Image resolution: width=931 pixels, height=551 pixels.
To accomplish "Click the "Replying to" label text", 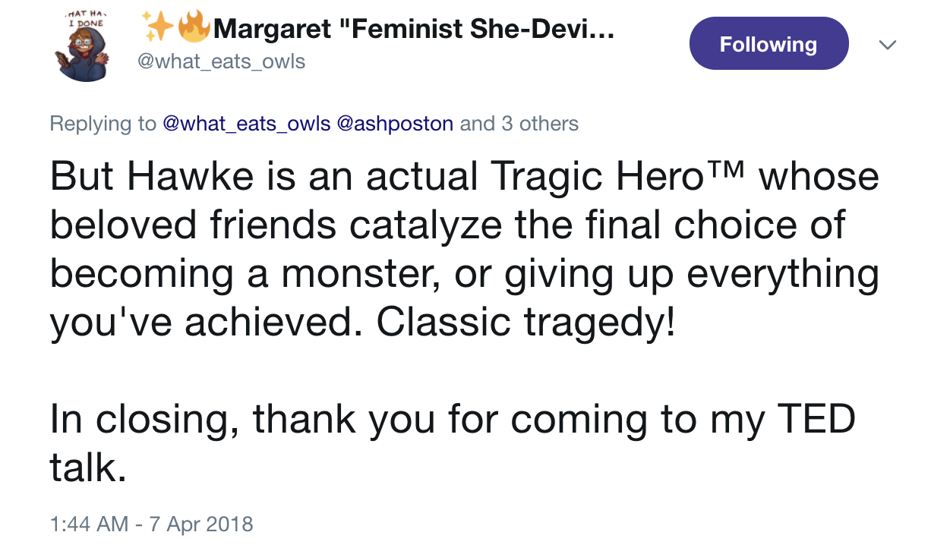I will 103,123.
